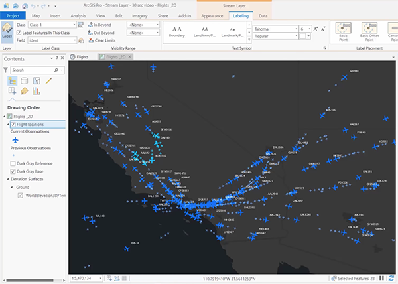Increase the label font size
The width and height of the screenshot is (398, 284).
click(x=316, y=29)
